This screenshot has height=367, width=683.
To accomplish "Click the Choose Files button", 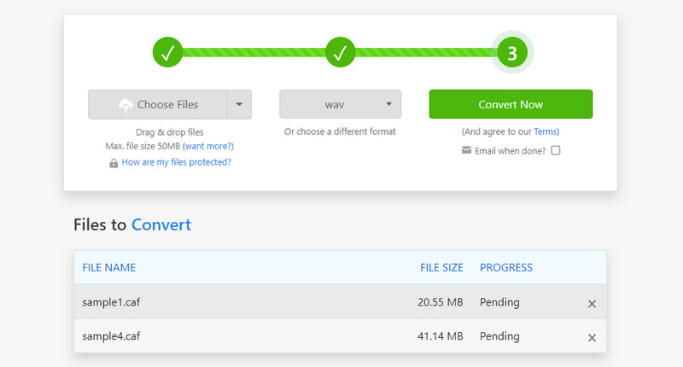I will [157, 105].
